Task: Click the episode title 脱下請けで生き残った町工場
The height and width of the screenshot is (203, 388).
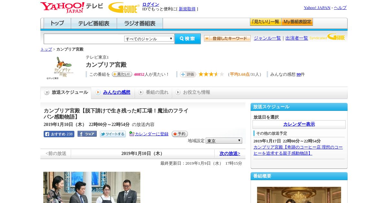Action: point(116,114)
